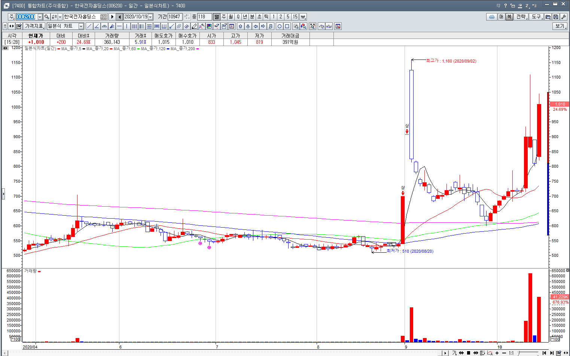Open the 도구 tools dropdown
The width and height of the screenshot is (570, 356).
click(x=537, y=17)
